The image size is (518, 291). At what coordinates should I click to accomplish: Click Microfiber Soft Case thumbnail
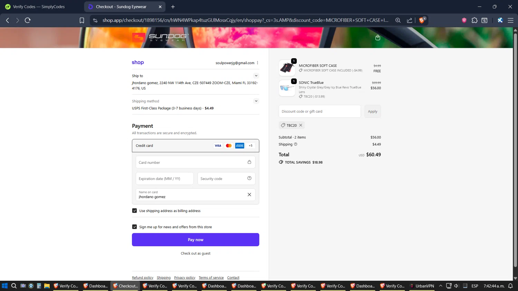click(x=287, y=68)
